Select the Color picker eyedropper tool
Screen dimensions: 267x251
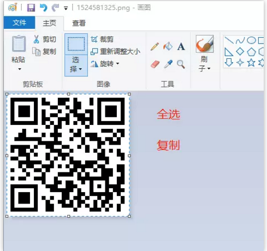[x=168, y=64]
